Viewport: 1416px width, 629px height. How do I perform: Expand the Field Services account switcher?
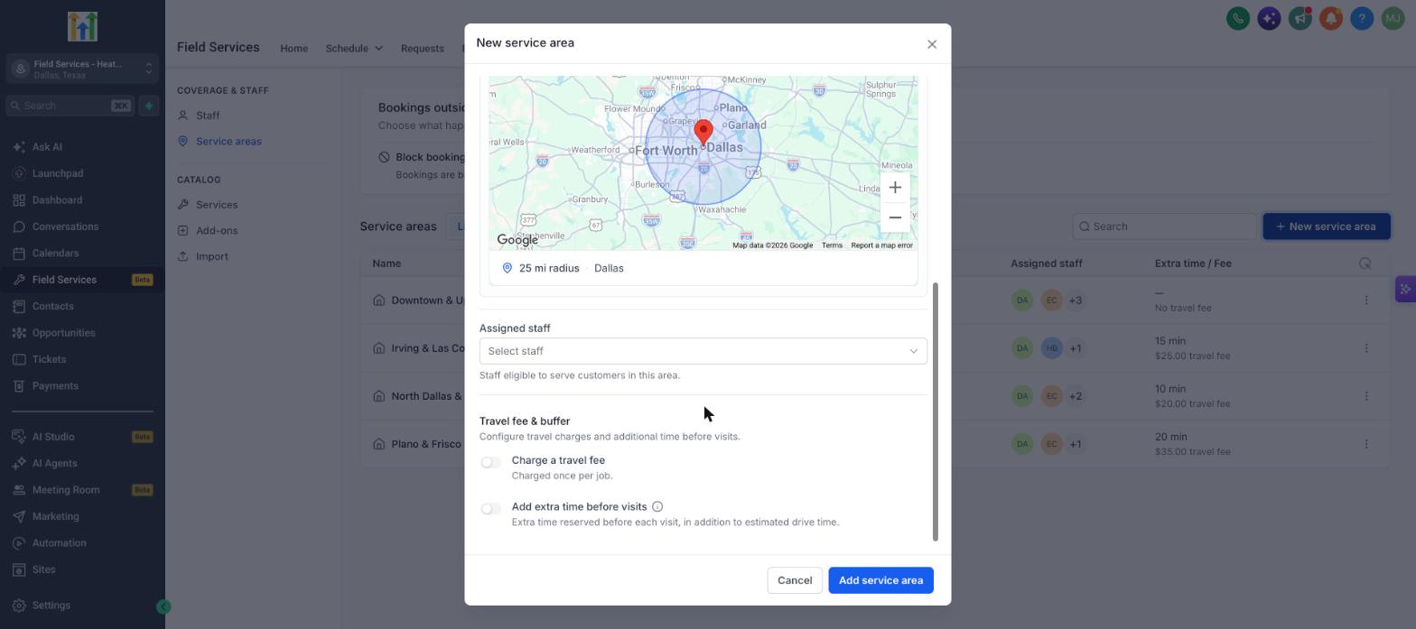(82, 69)
